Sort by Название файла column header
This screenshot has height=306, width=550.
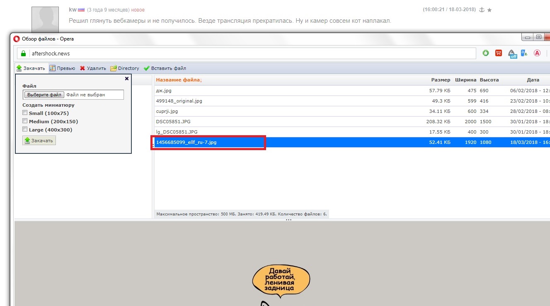coord(179,80)
